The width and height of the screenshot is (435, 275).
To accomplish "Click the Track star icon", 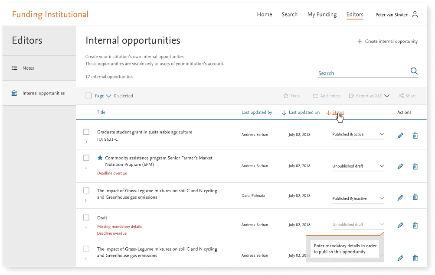I will tap(286, 96).
